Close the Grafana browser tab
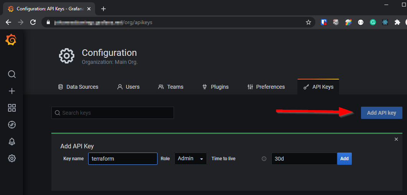The image size is (407, 195). 89,9
